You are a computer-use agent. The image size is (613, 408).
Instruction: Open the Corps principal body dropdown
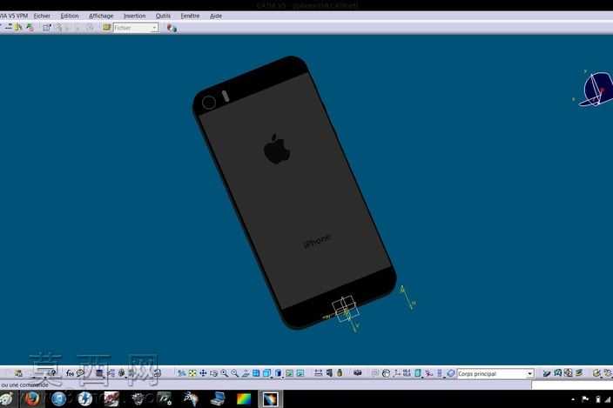coord(529,374)
